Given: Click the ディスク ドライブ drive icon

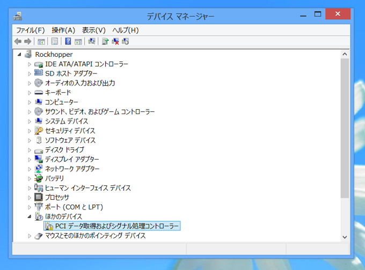Looking at the screenshot, I should (39, 151).
